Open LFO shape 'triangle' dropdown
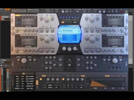This screenshot has height=100, width=134. pos(50,85)
